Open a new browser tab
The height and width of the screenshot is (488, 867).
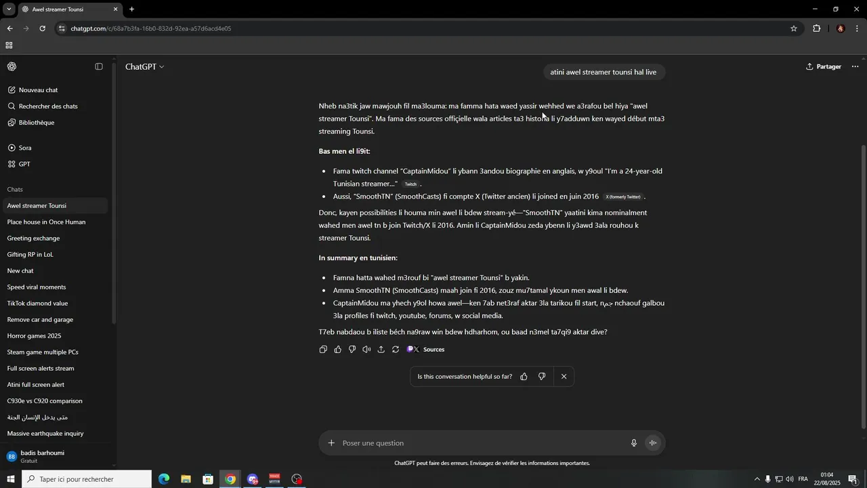tap(132, 9)
